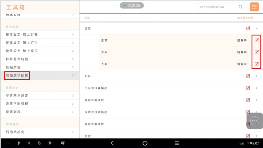This screenshot has width=263, height=148.
Task: Edit sales status of 去冰 option
Action: [256, 64]
